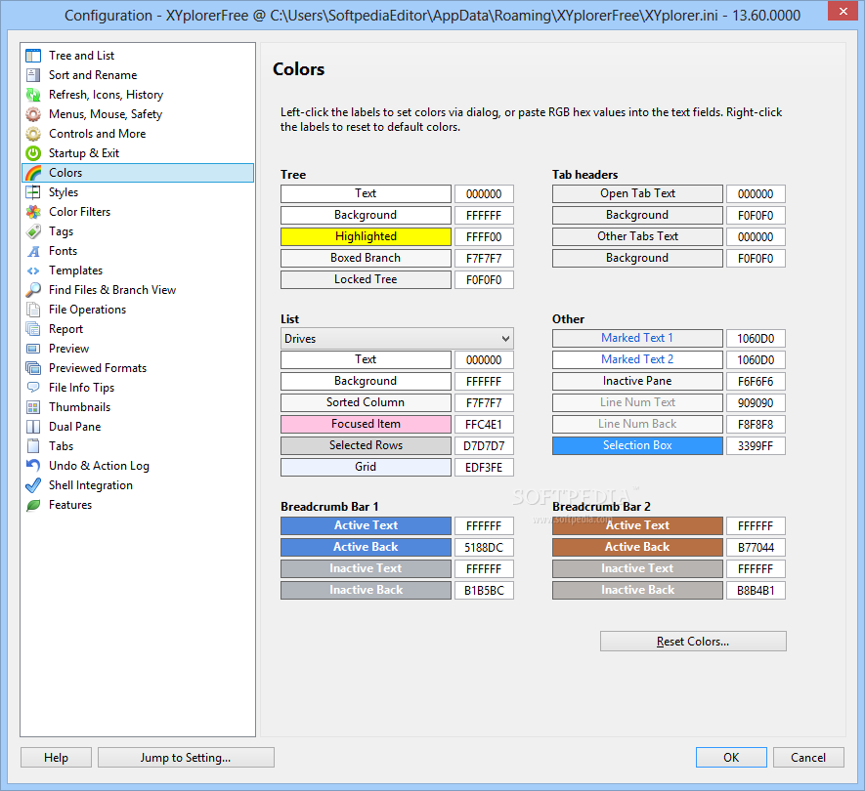Click the Undo & Action Log arrow icon
Screen dimensions: 865x791
point(33,466)
